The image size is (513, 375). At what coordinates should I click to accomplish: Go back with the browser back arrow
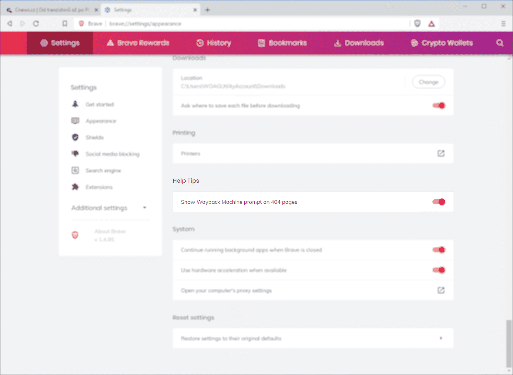pyautogui.click(x=10, y=24)
